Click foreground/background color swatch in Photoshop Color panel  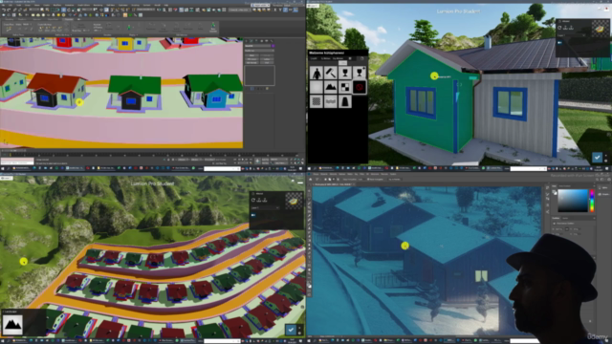click(x=555, y=191)
